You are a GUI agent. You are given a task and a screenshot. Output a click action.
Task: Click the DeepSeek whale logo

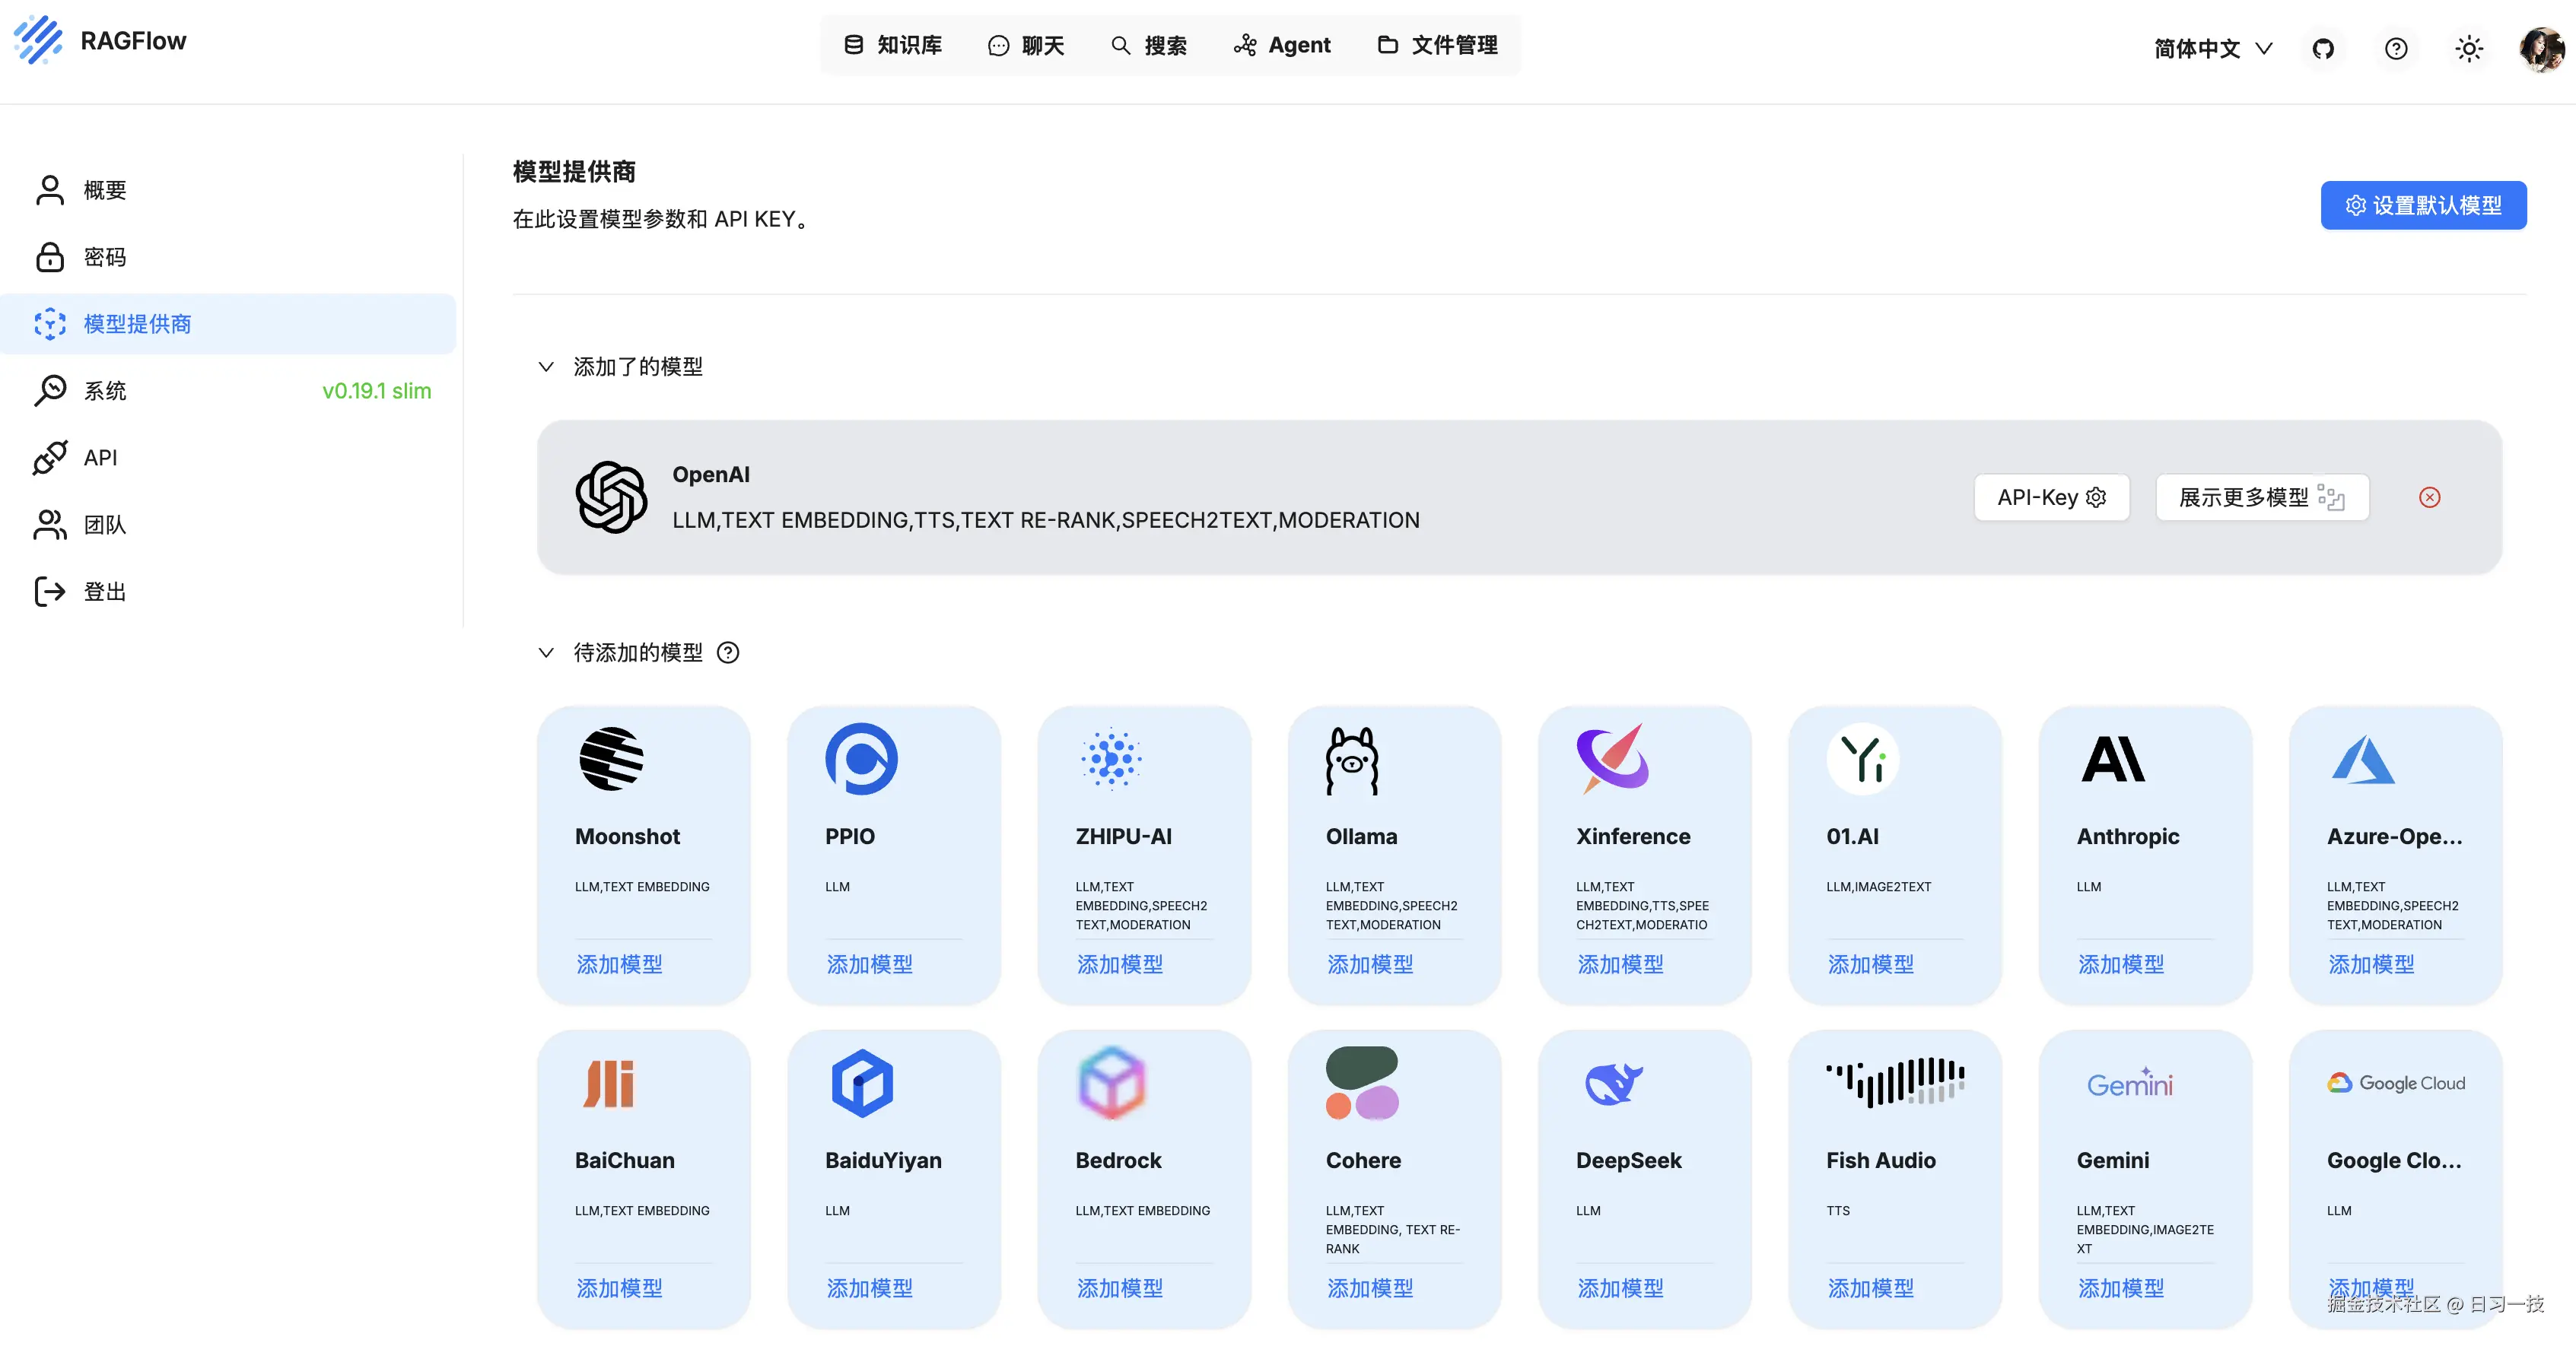pos(1612,1083)
